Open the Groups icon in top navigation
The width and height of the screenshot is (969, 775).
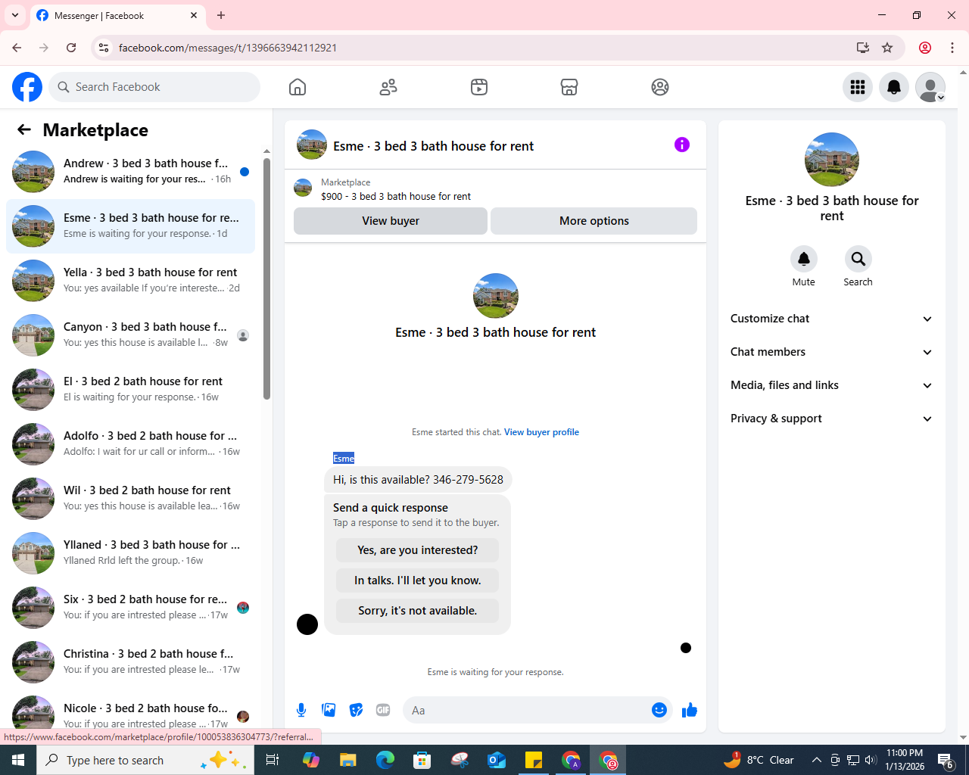[660, 87]
